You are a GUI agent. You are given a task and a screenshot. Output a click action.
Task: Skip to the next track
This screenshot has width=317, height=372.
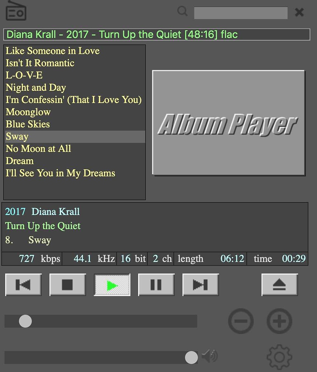pyautogui.click(x=200, y=285)
